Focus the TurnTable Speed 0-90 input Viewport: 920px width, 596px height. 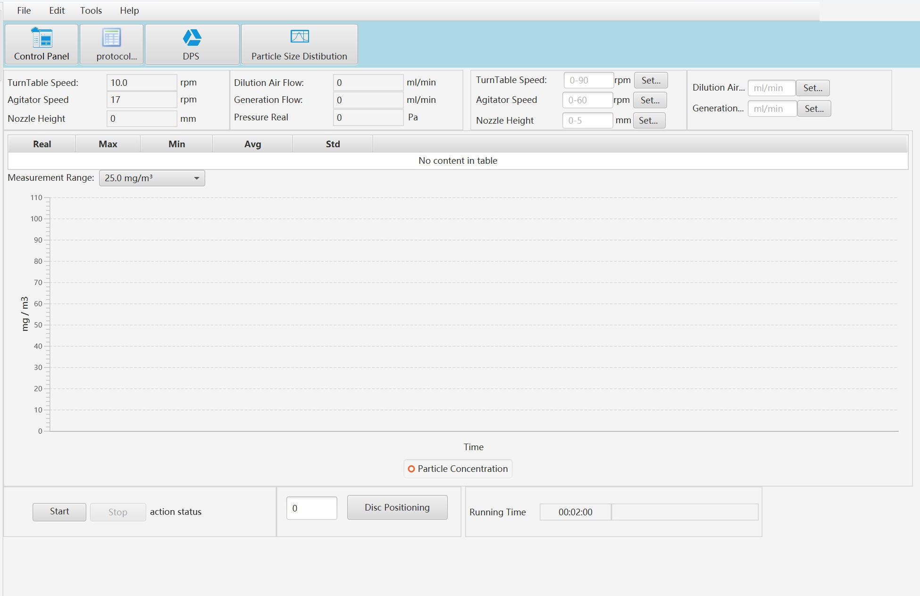(x=588, y=80)
